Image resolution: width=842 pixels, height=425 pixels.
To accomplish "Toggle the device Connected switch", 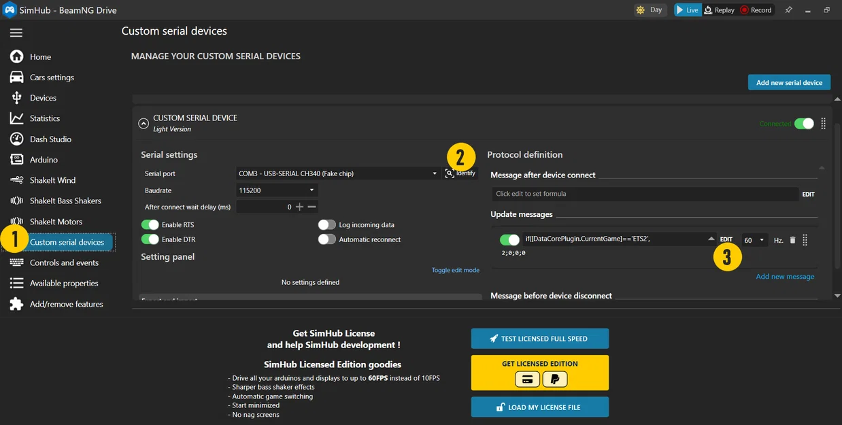I will 804,124.
